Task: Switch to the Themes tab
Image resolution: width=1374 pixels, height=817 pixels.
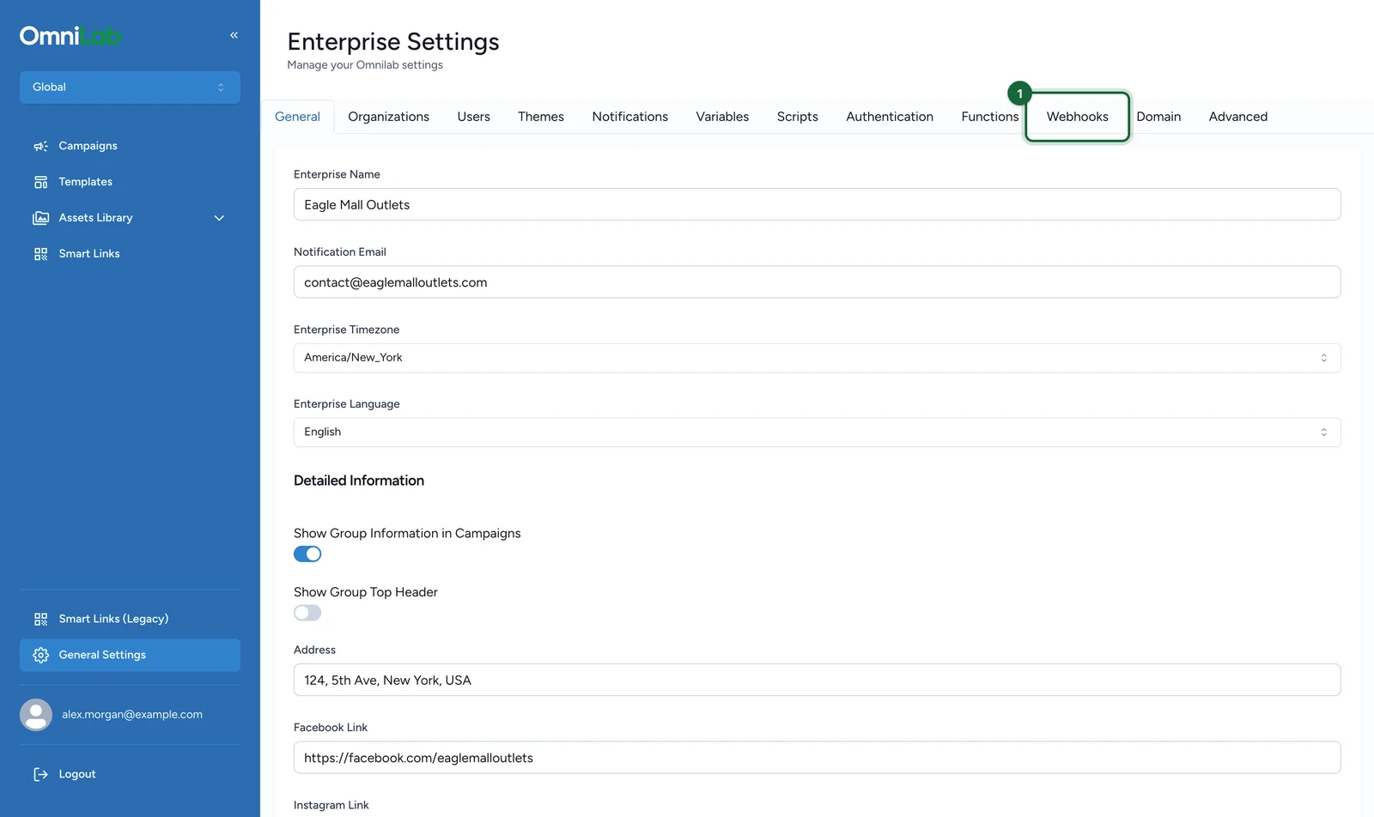Action: [x=541, y=117]
